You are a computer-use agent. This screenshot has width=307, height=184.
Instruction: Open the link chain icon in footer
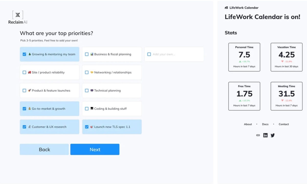point(258,135)
